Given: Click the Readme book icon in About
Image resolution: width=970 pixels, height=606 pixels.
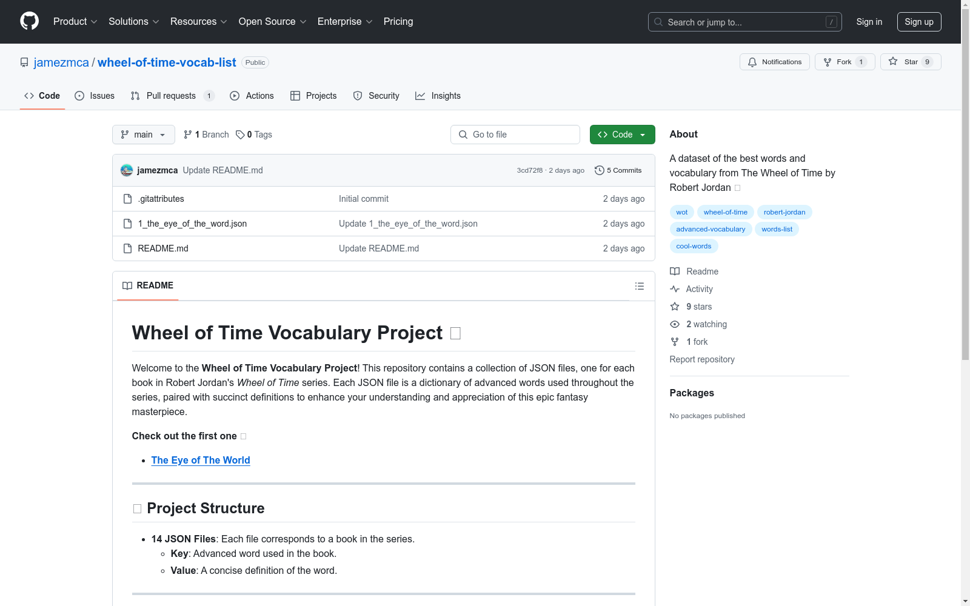Looking at the screenshot, I should tap(675, 271).
